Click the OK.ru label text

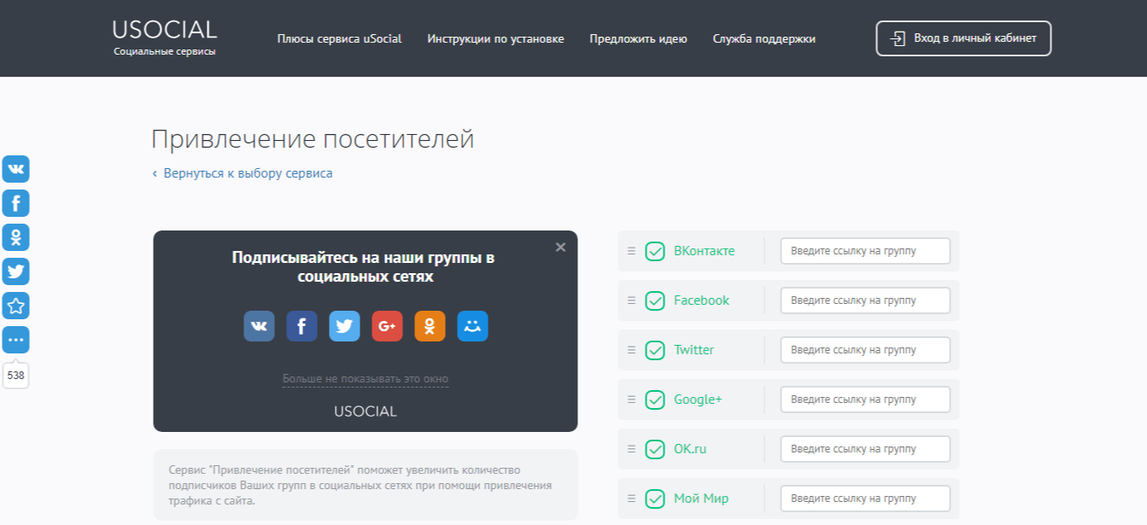coord(690,449)
